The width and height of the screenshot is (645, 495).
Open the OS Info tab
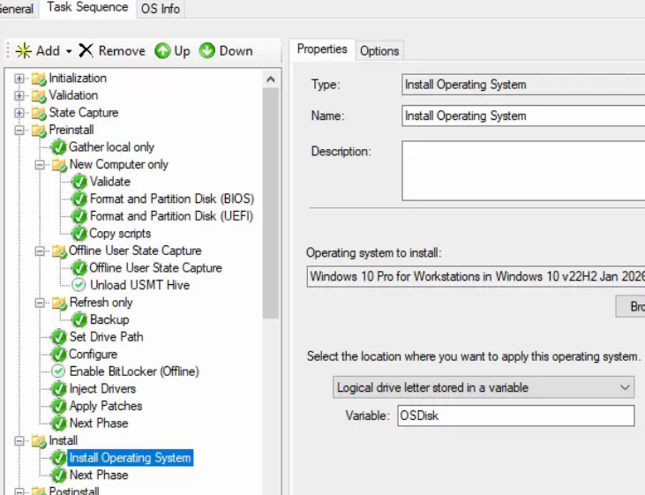(161, 9)
